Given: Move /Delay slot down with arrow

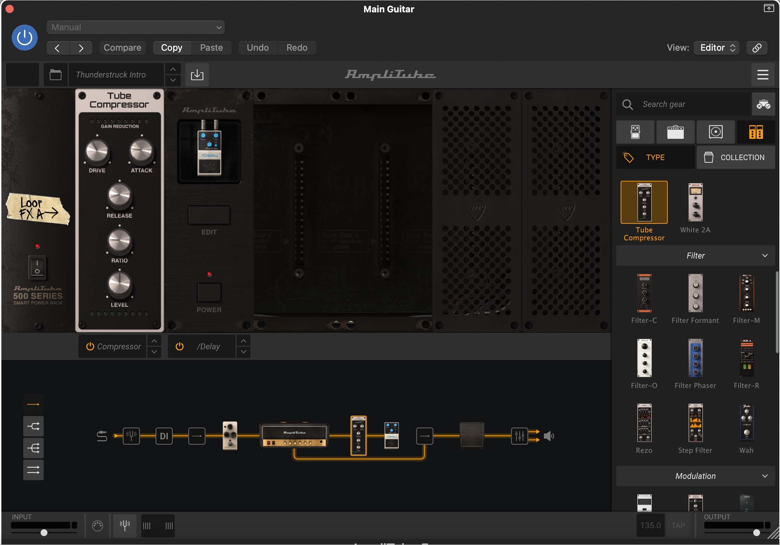Looking at the screenshot, I should [x=243, y=352].
